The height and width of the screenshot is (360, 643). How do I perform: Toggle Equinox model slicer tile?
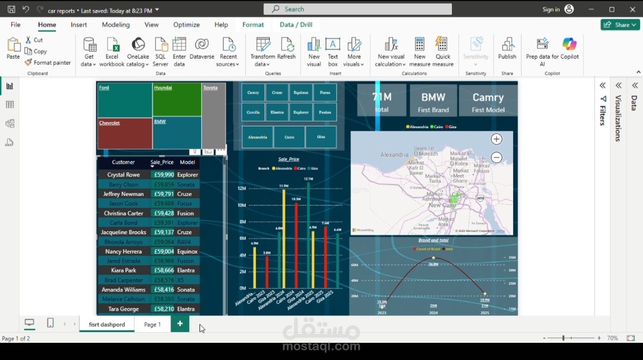click(301, 93)
